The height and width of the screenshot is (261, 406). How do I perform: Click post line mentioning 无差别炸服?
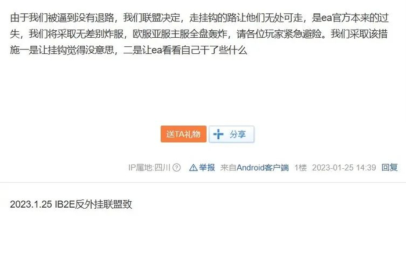(199, 34)
